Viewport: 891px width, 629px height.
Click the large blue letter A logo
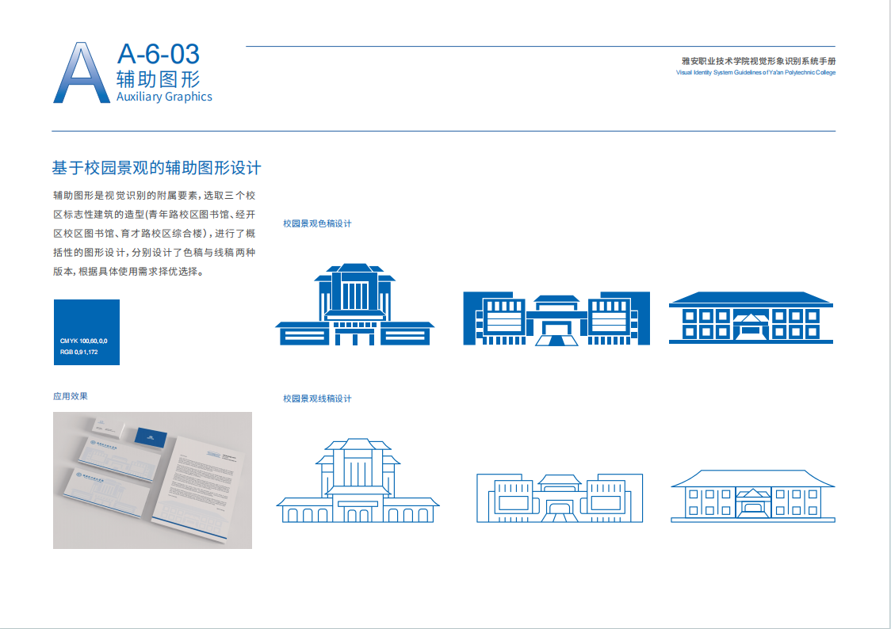[82, 73]
